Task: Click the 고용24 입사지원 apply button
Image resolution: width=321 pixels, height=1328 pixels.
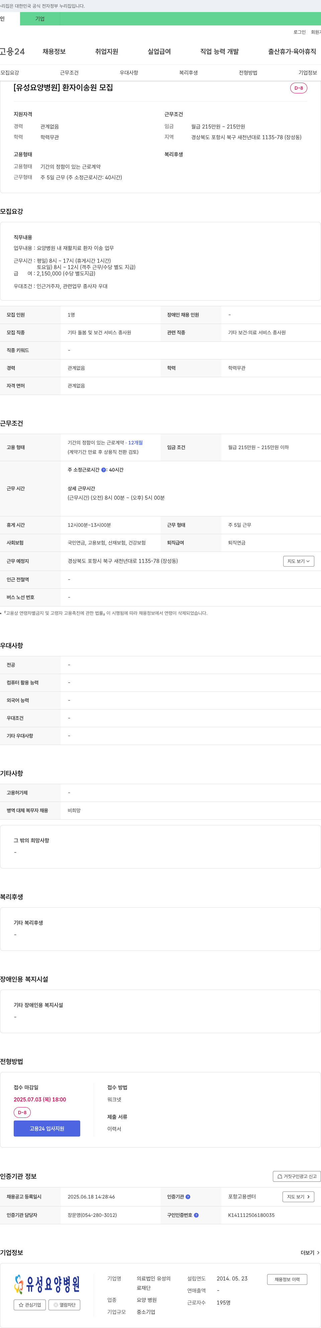Action: coord(47,1129)
